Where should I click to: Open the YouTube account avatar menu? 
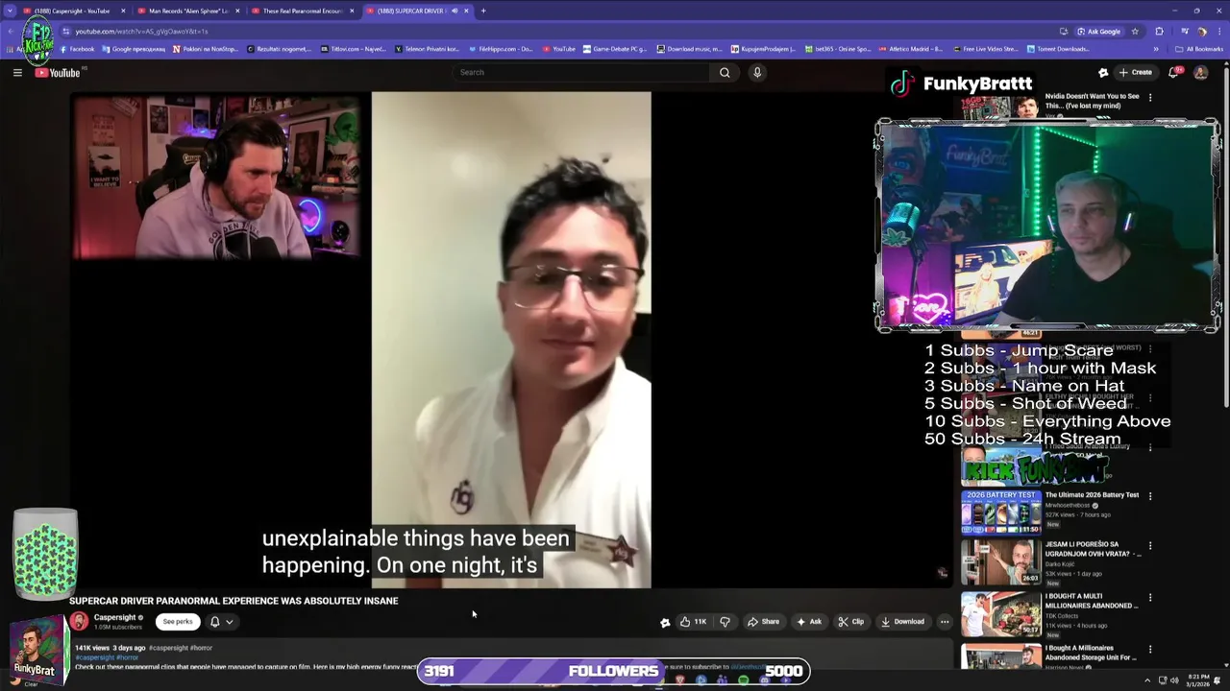(x=1200, y=72)
